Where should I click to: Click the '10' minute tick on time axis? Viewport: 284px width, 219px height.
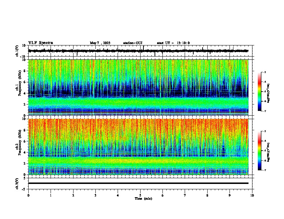pos(252,195)
